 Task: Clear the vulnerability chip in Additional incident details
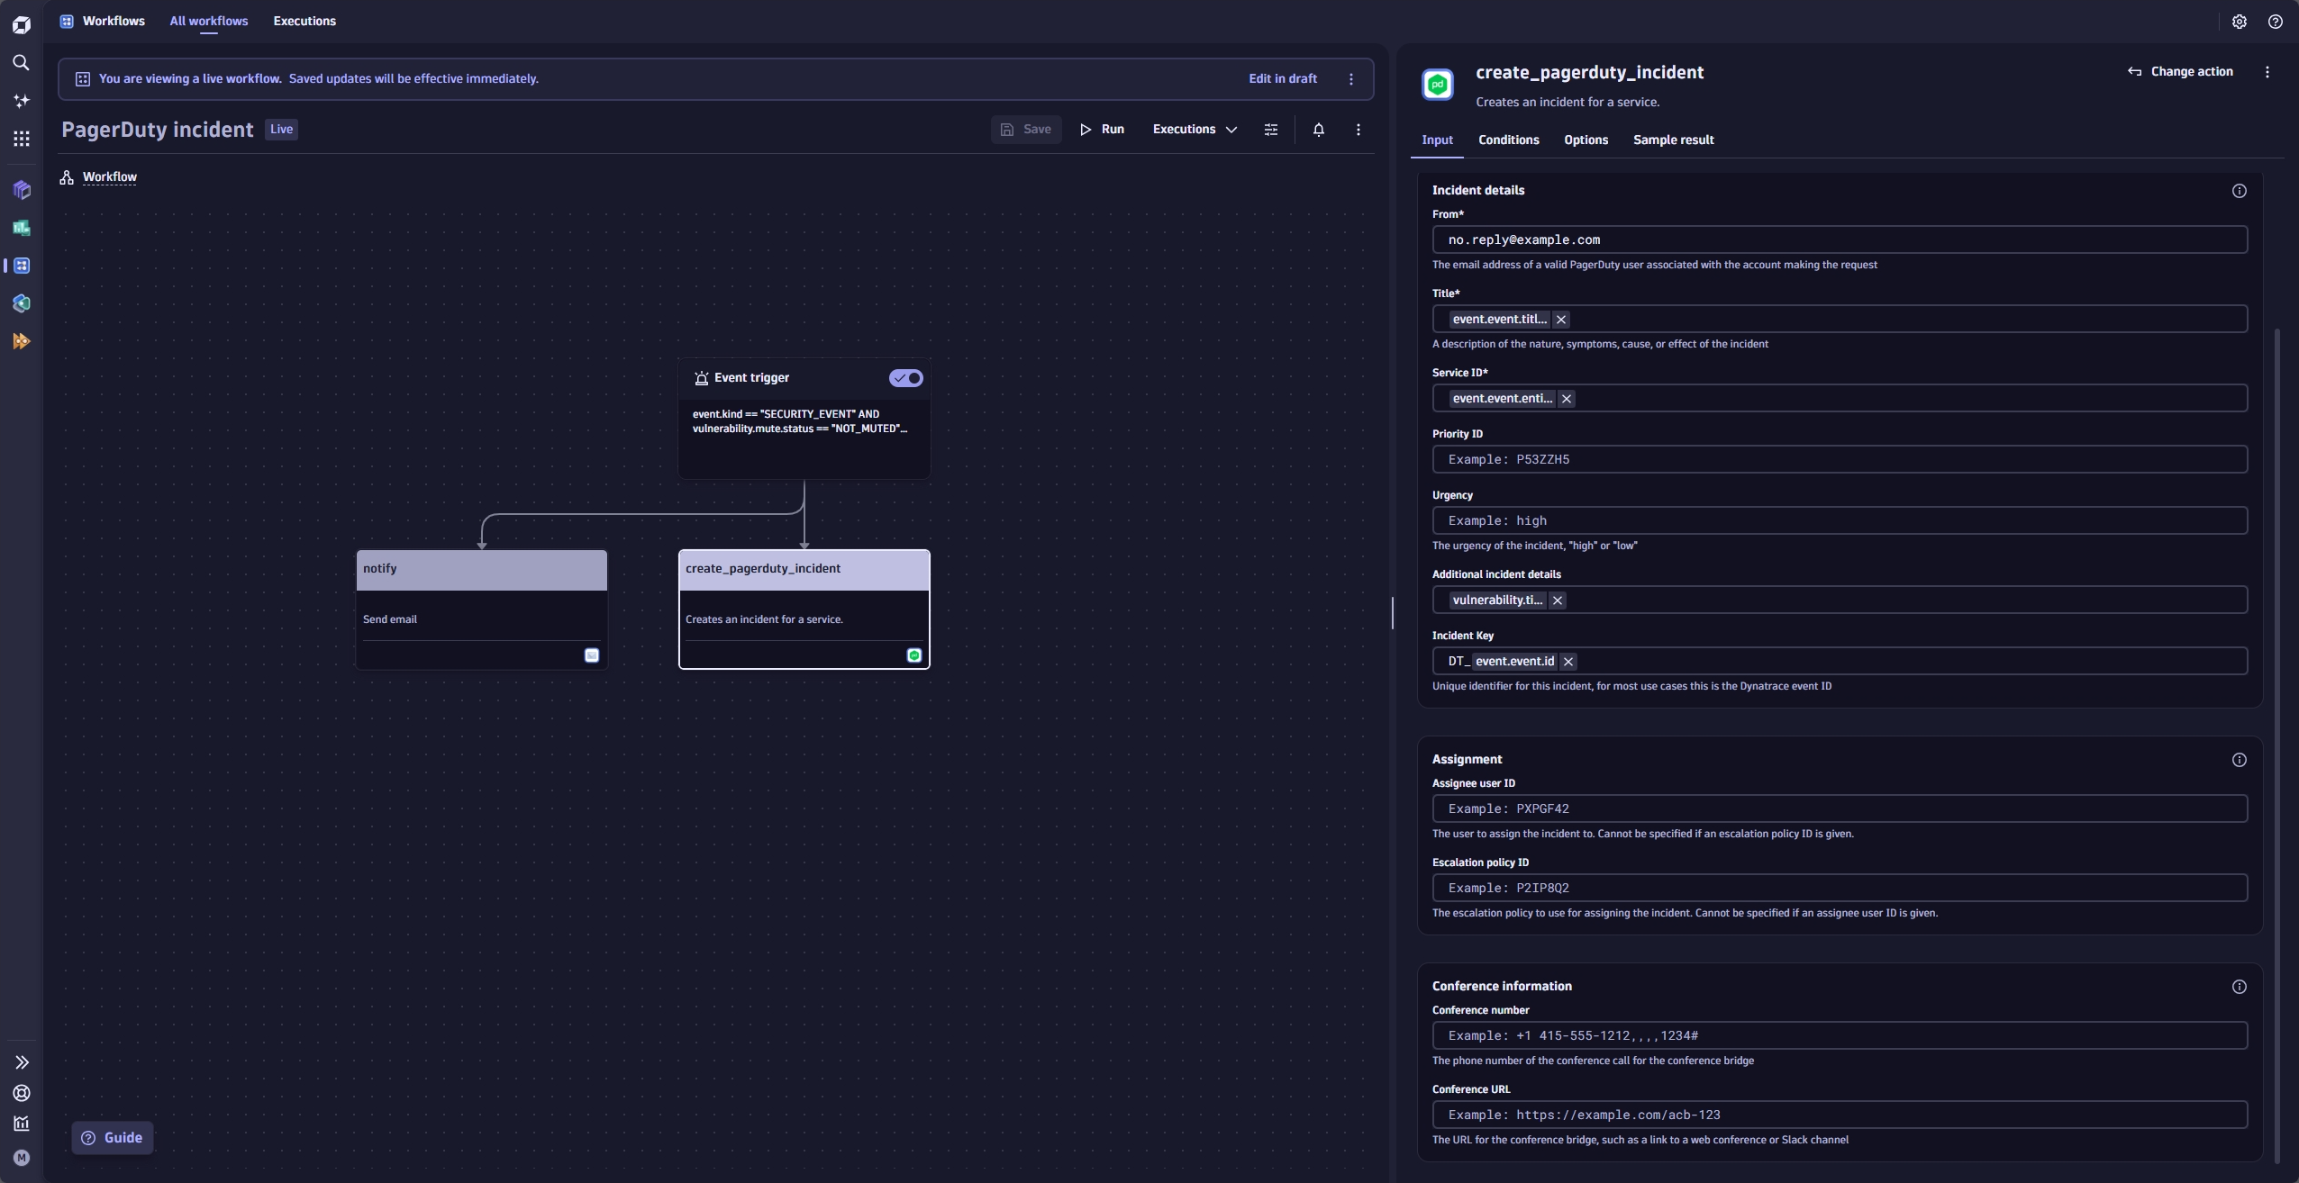click(1557, 600)
